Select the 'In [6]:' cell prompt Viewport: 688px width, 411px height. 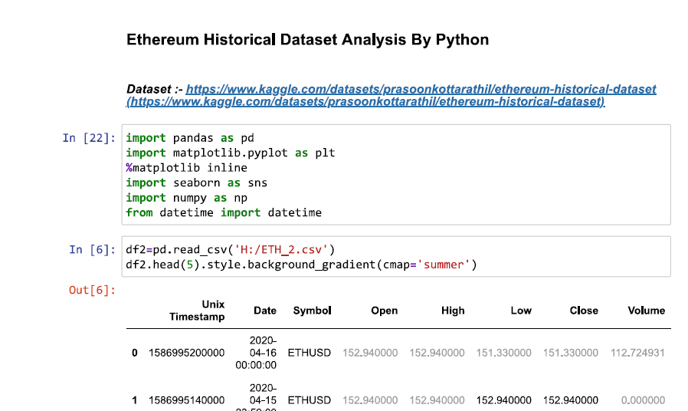click(92, 249)
